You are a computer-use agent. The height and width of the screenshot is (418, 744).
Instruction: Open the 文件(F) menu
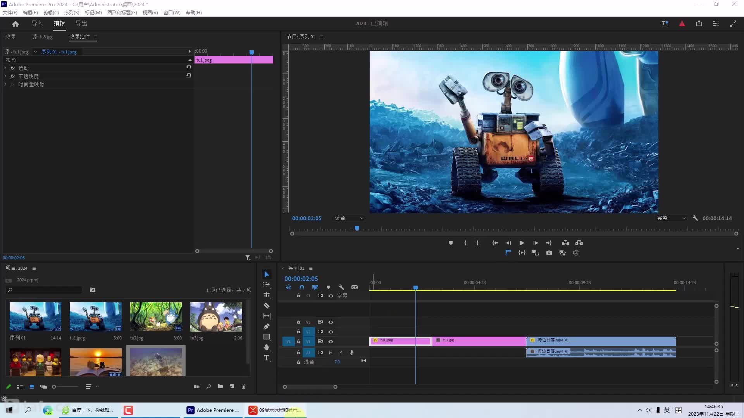(x=10, y=13)
